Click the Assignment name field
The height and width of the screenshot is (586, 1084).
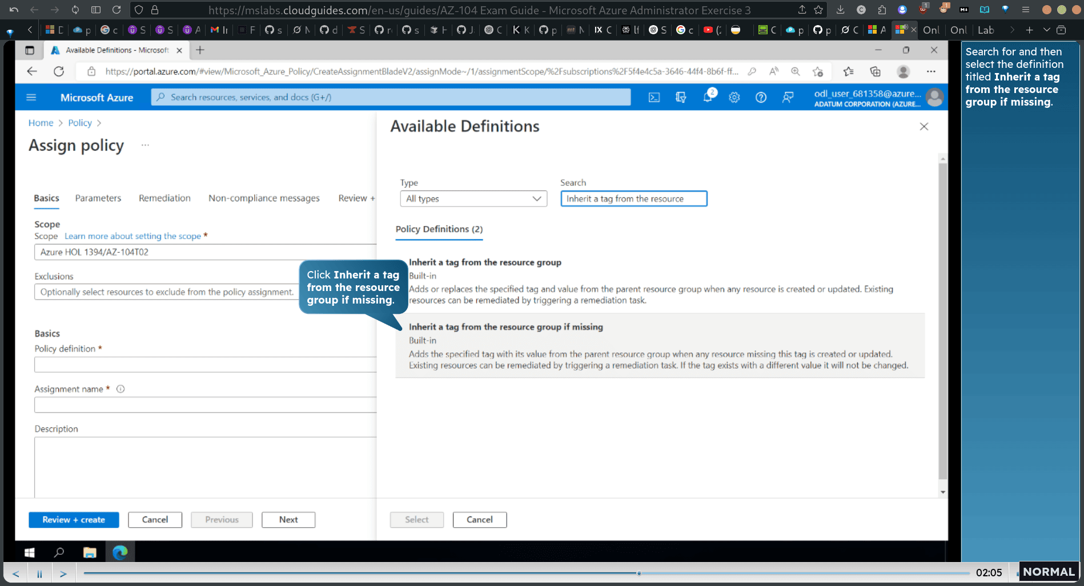click(x=205, y=405)
